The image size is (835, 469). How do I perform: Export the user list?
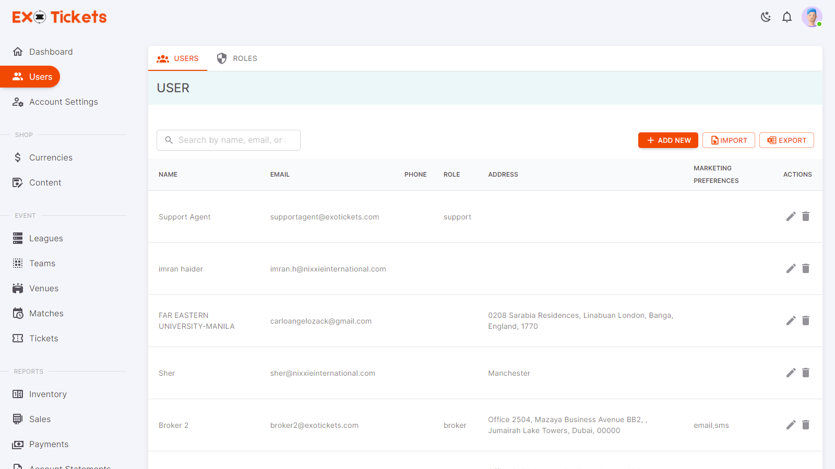[x=786, y=140]
